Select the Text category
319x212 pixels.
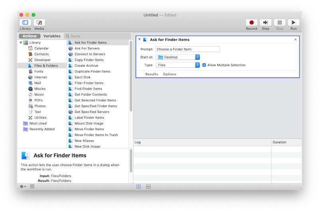point(37,112)
